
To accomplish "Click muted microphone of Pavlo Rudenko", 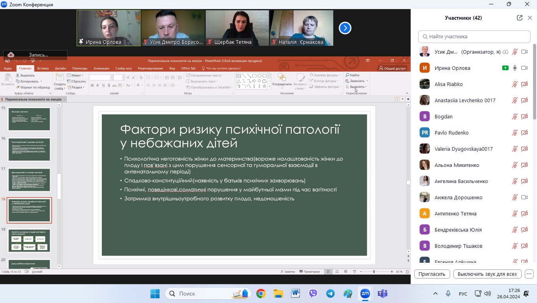I will coord(515,133).
